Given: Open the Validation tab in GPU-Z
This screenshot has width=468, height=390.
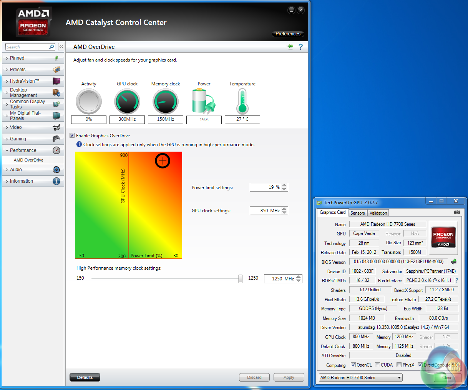Looking at the screenshot, I should click(378, 213).
